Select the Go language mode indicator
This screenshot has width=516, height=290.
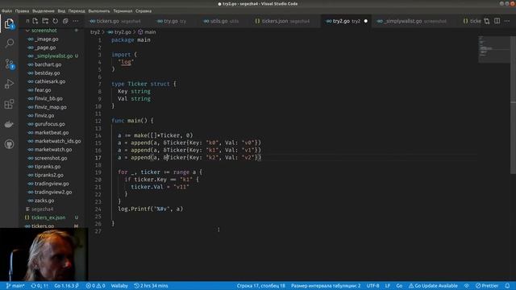[399, 286]
